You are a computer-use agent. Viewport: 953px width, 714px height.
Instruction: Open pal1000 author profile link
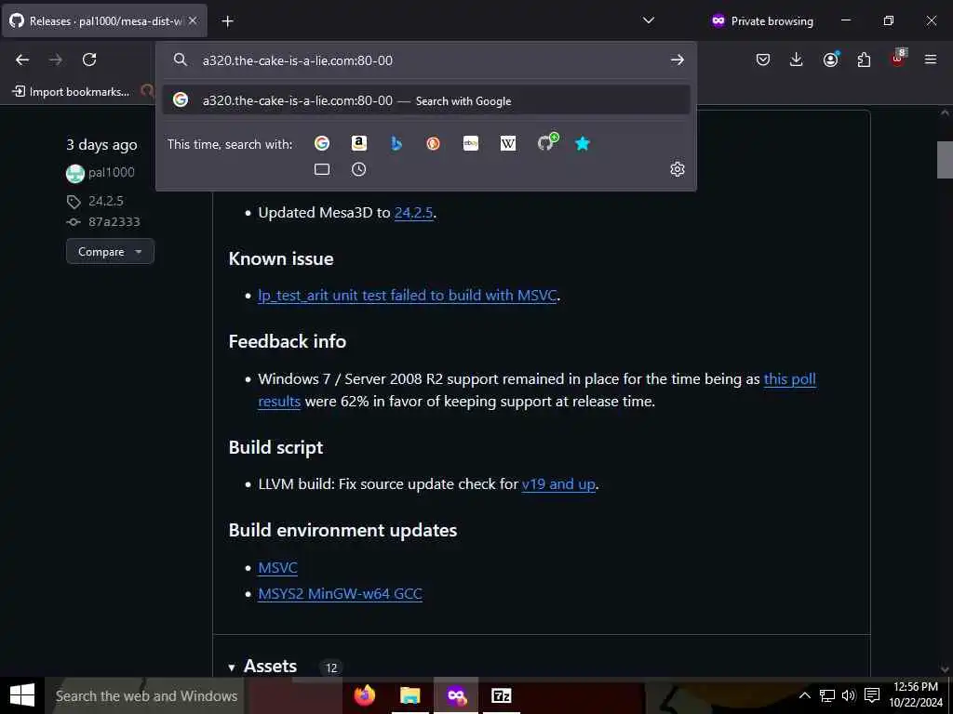click(112, 172)
